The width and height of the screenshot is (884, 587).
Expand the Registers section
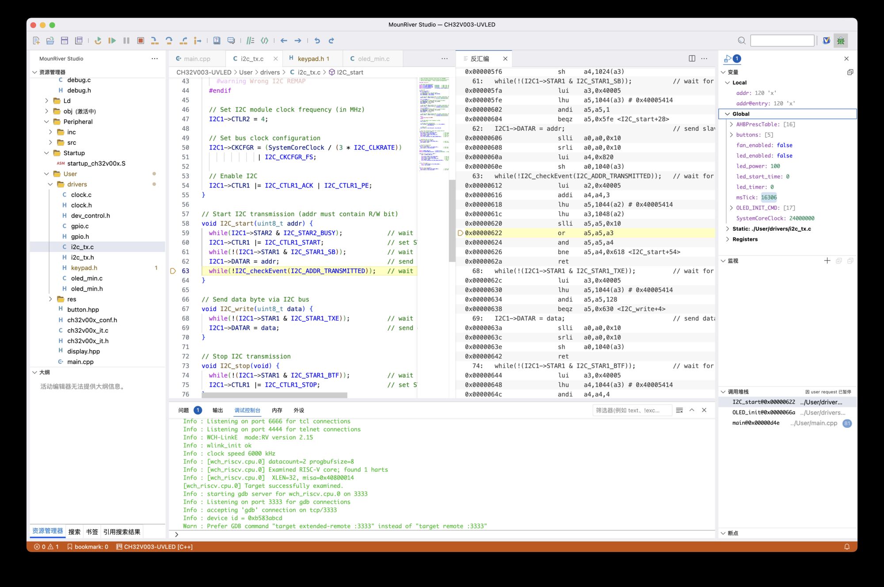click(x=728, y=239)
